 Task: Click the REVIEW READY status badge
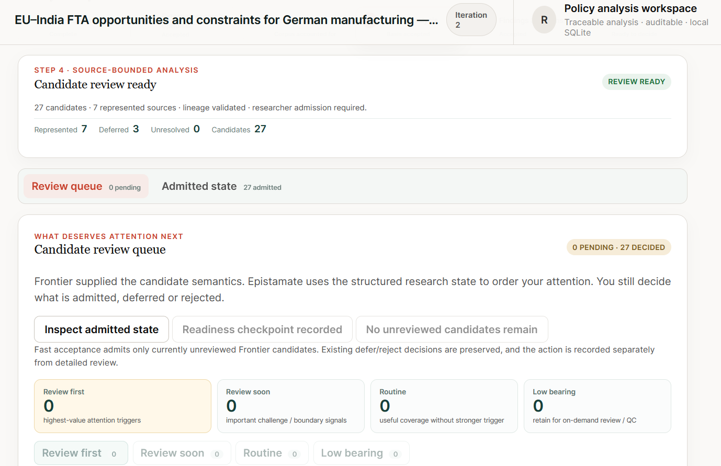point(636,82)
